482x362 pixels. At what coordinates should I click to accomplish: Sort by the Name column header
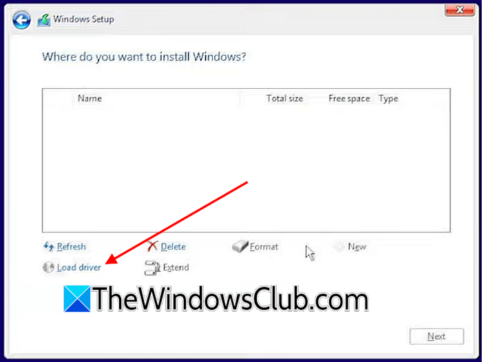(90, 98)
